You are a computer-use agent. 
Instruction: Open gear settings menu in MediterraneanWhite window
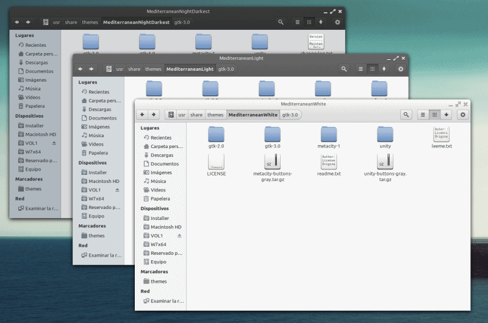click(x=463, y=115)
